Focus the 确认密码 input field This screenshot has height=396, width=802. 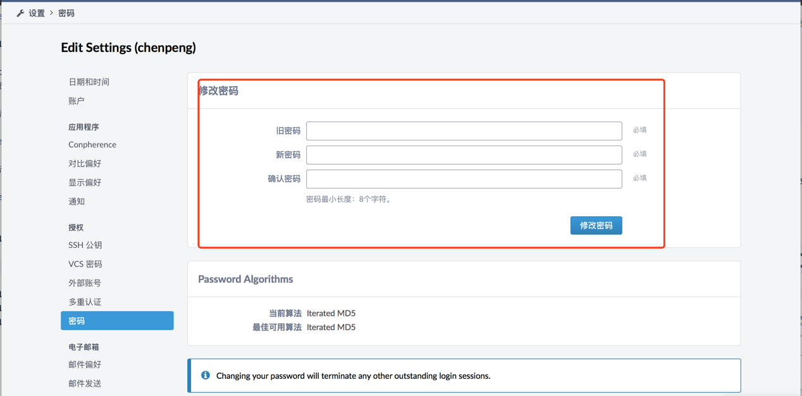[x=464, y=179]
